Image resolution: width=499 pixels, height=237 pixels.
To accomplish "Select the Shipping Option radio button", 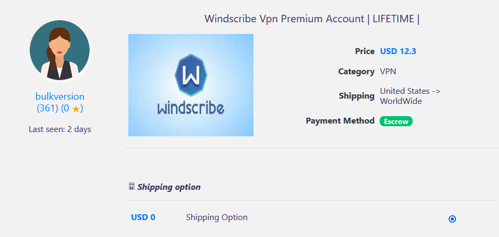I will [452, 219].
